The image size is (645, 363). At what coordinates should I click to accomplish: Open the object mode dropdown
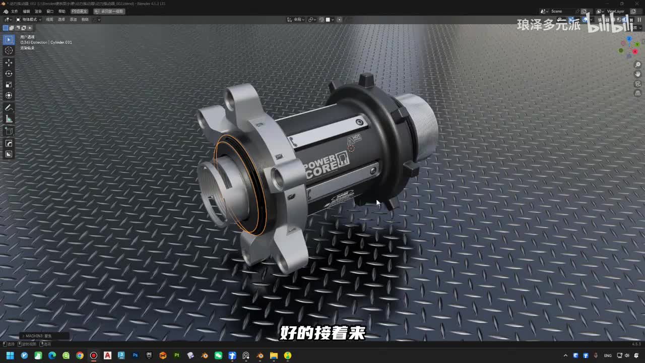tap(29, 20)
